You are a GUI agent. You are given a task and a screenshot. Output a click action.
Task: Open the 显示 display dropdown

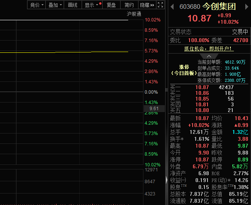[92, 5]
